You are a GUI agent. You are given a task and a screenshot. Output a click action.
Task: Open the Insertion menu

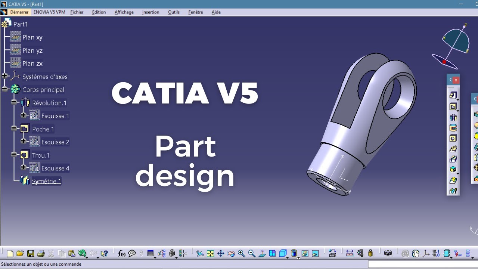coord(150,12)
